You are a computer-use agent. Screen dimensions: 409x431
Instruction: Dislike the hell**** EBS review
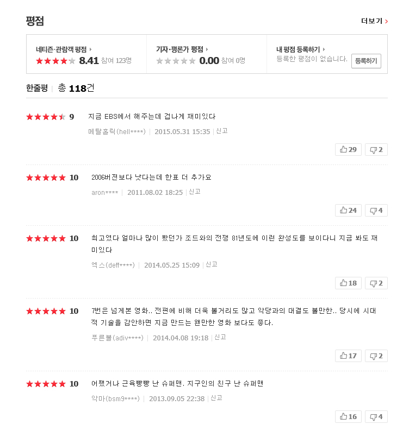point(376,149)
